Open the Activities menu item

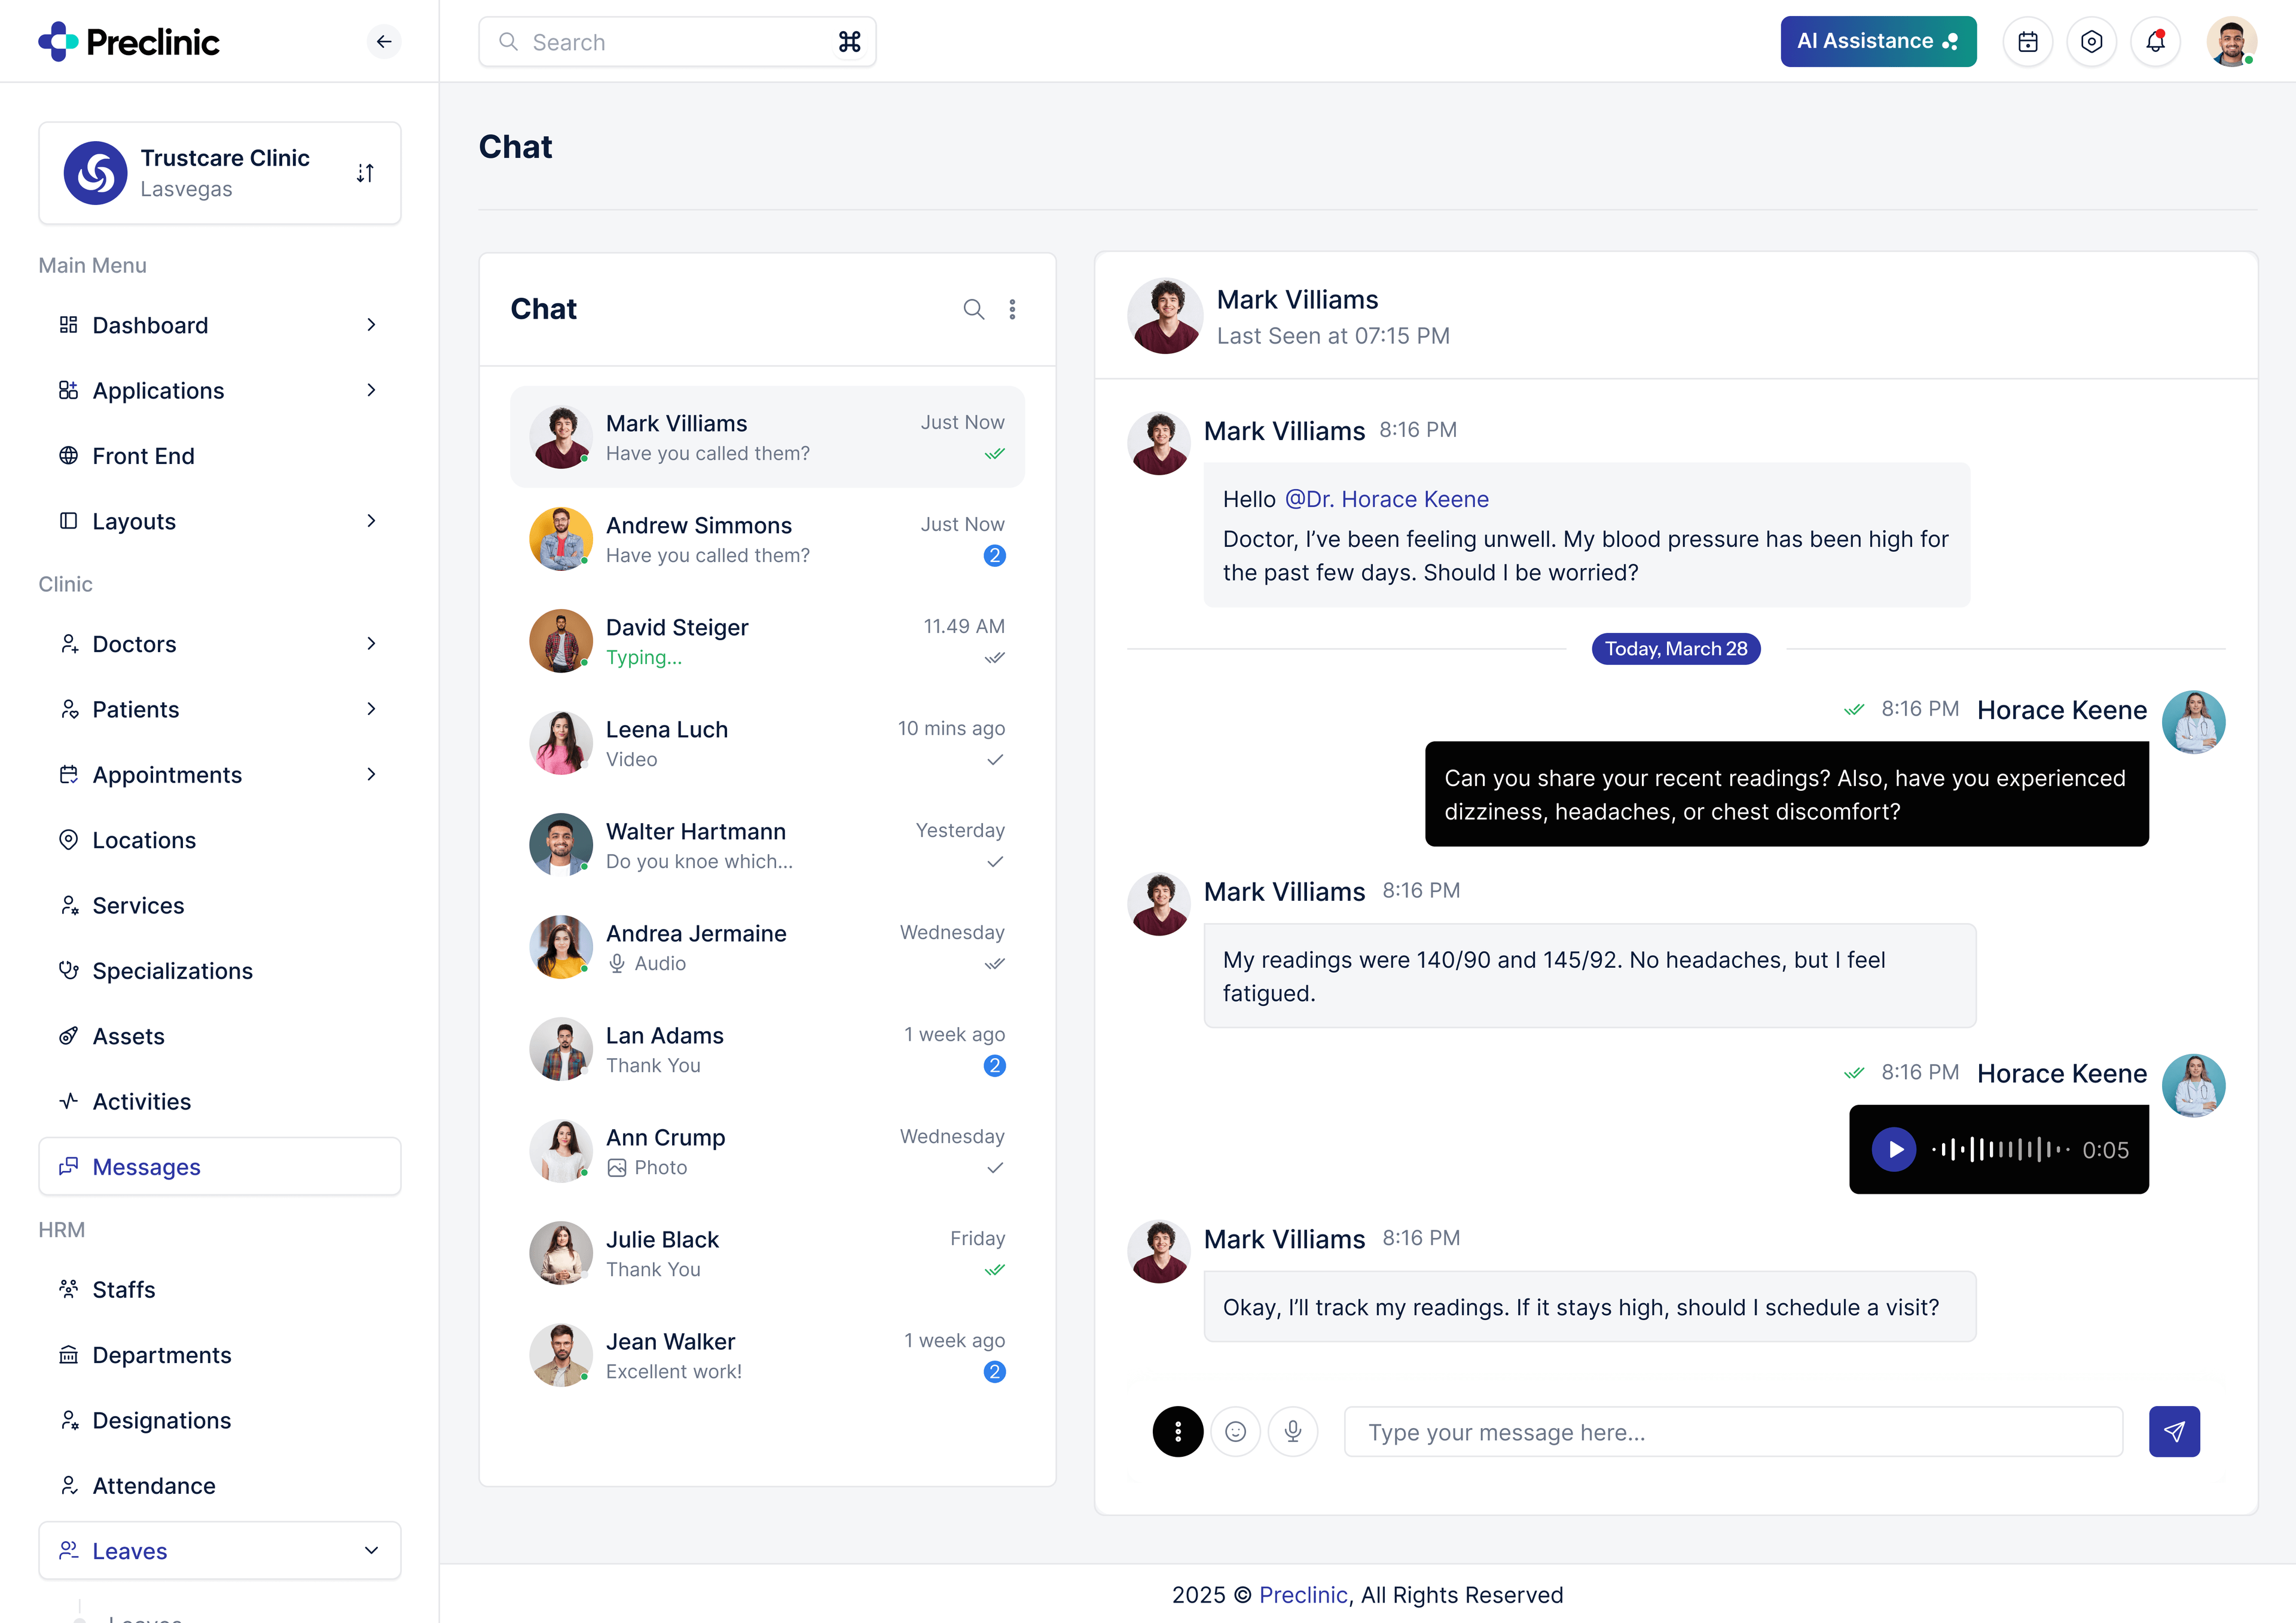[219, 1101]
